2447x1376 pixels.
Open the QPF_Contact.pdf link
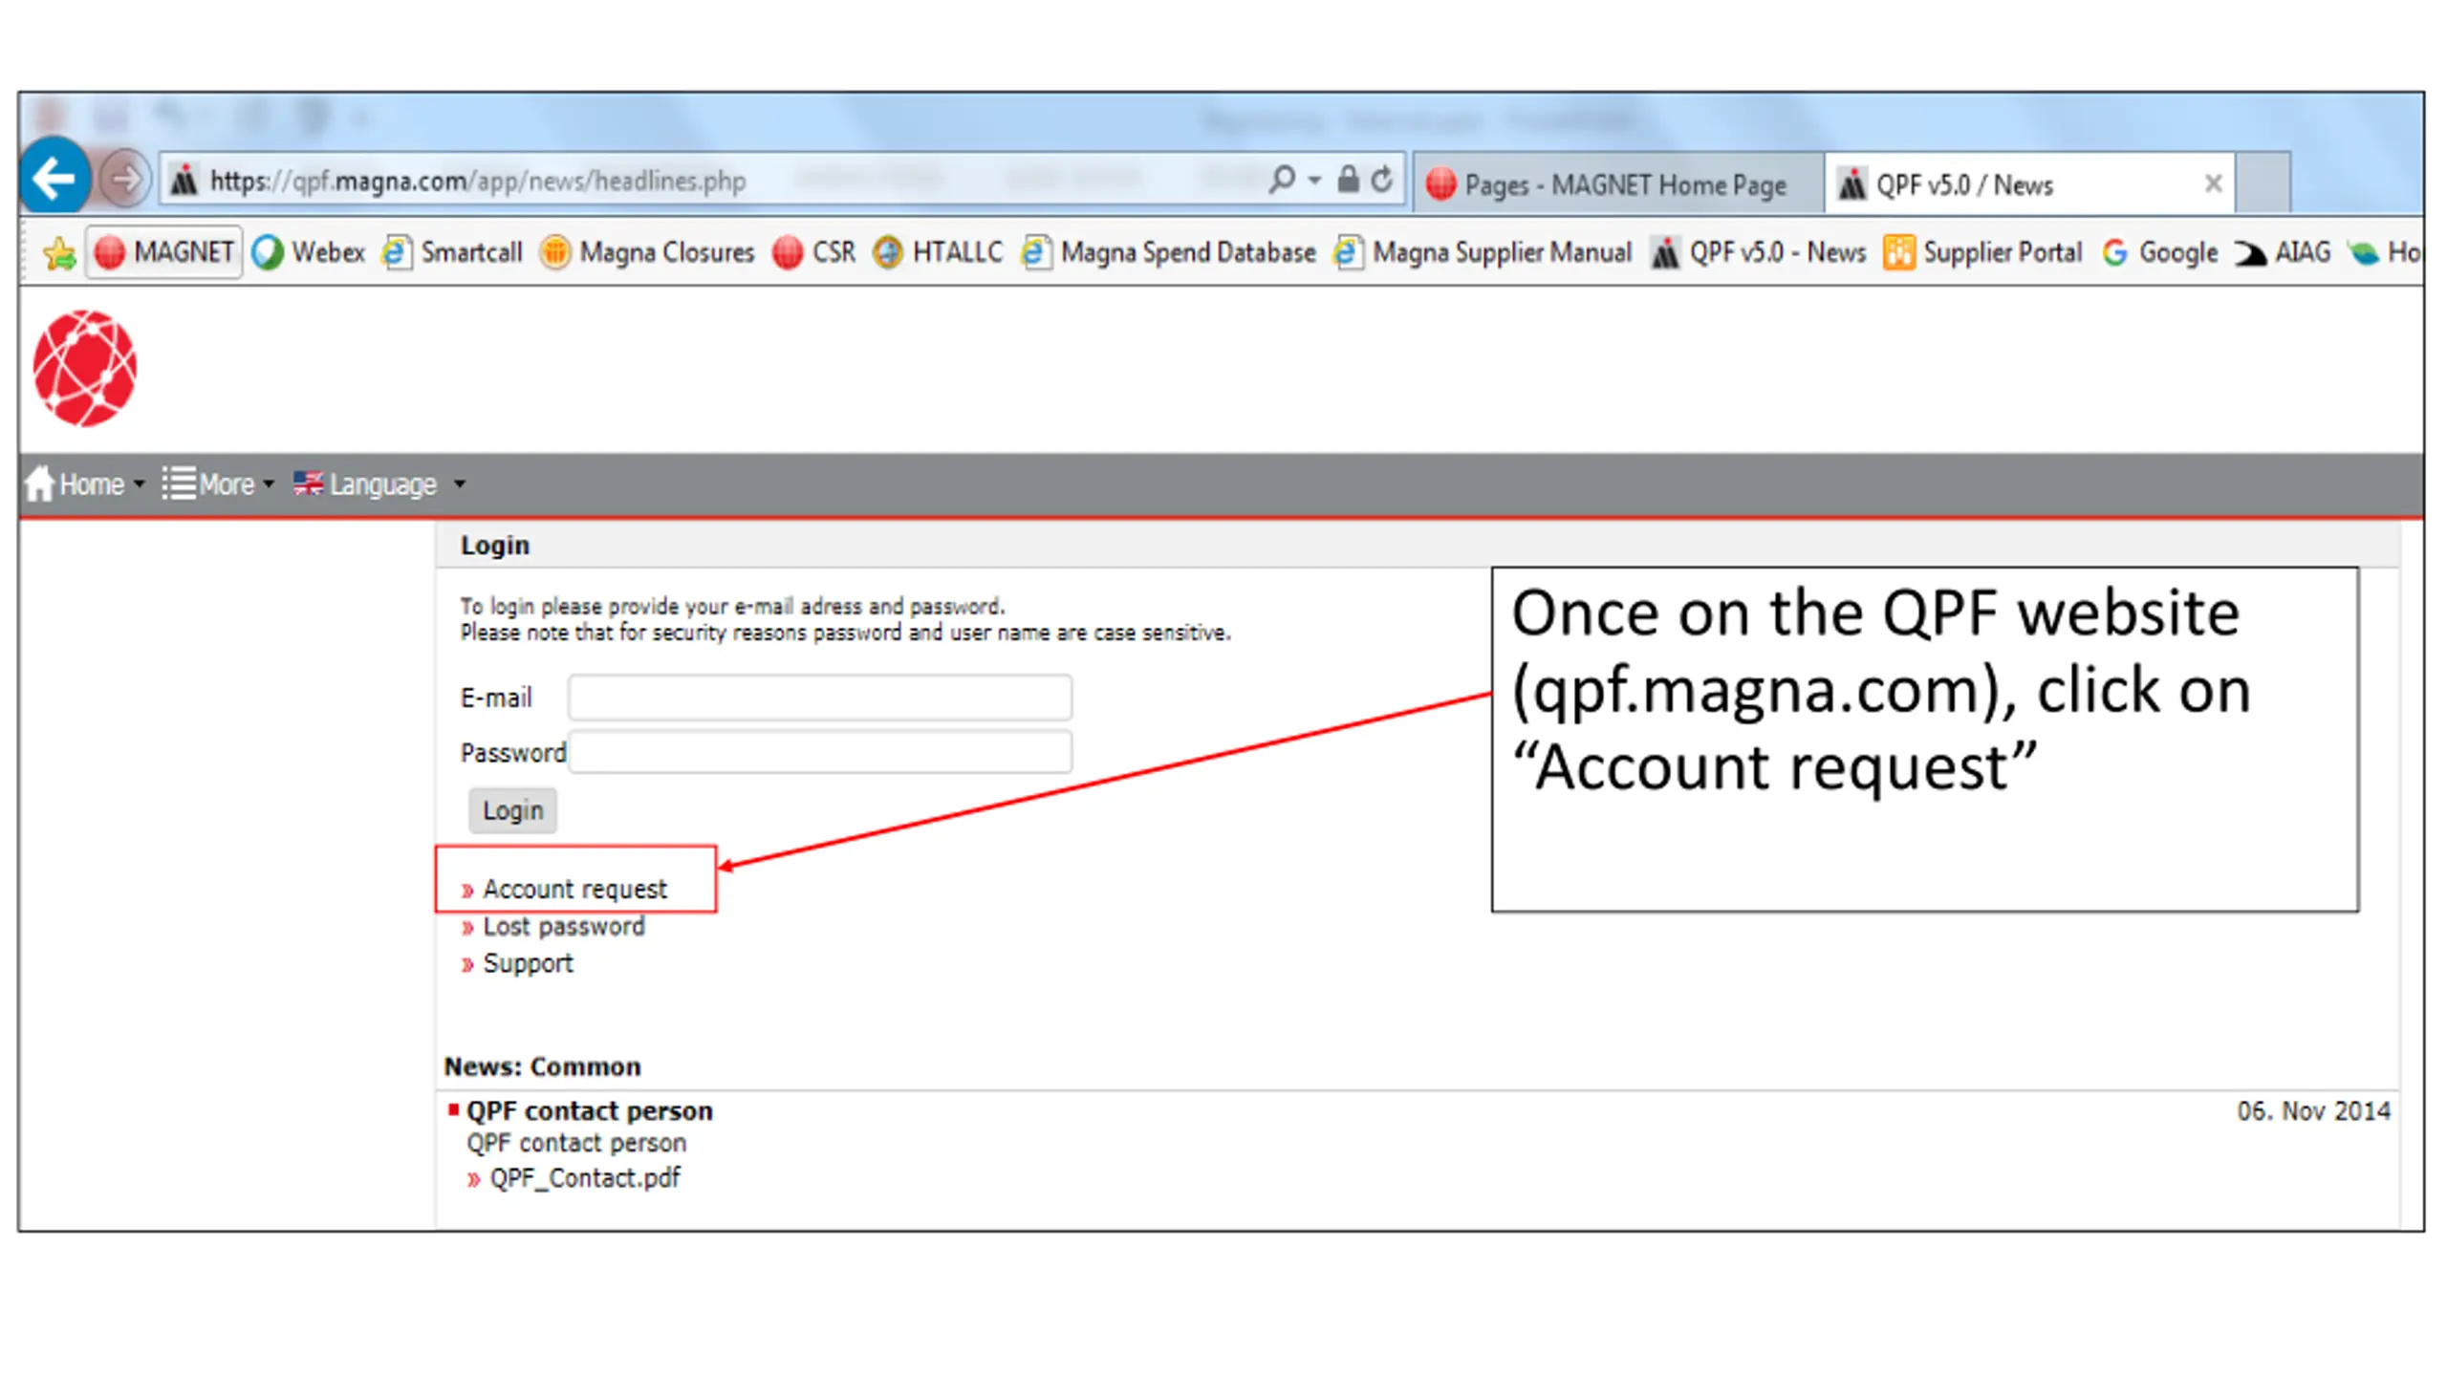[584, 1177]
